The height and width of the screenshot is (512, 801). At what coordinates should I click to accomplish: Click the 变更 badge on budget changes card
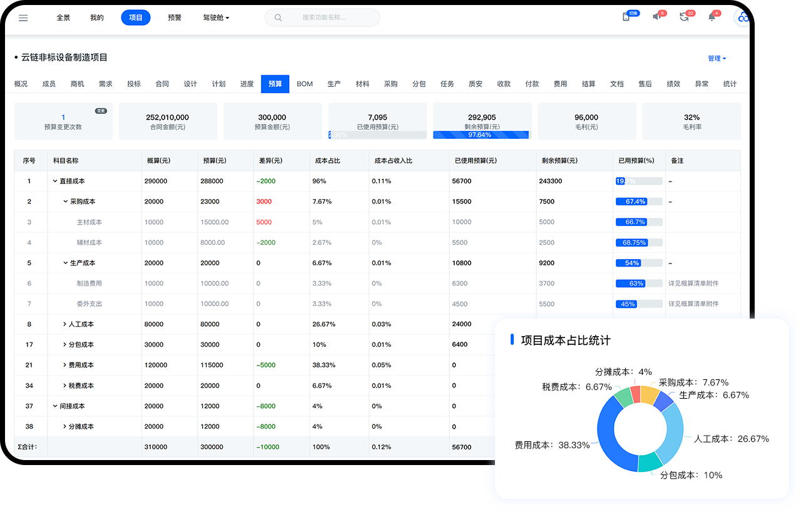tap(101, 111)
